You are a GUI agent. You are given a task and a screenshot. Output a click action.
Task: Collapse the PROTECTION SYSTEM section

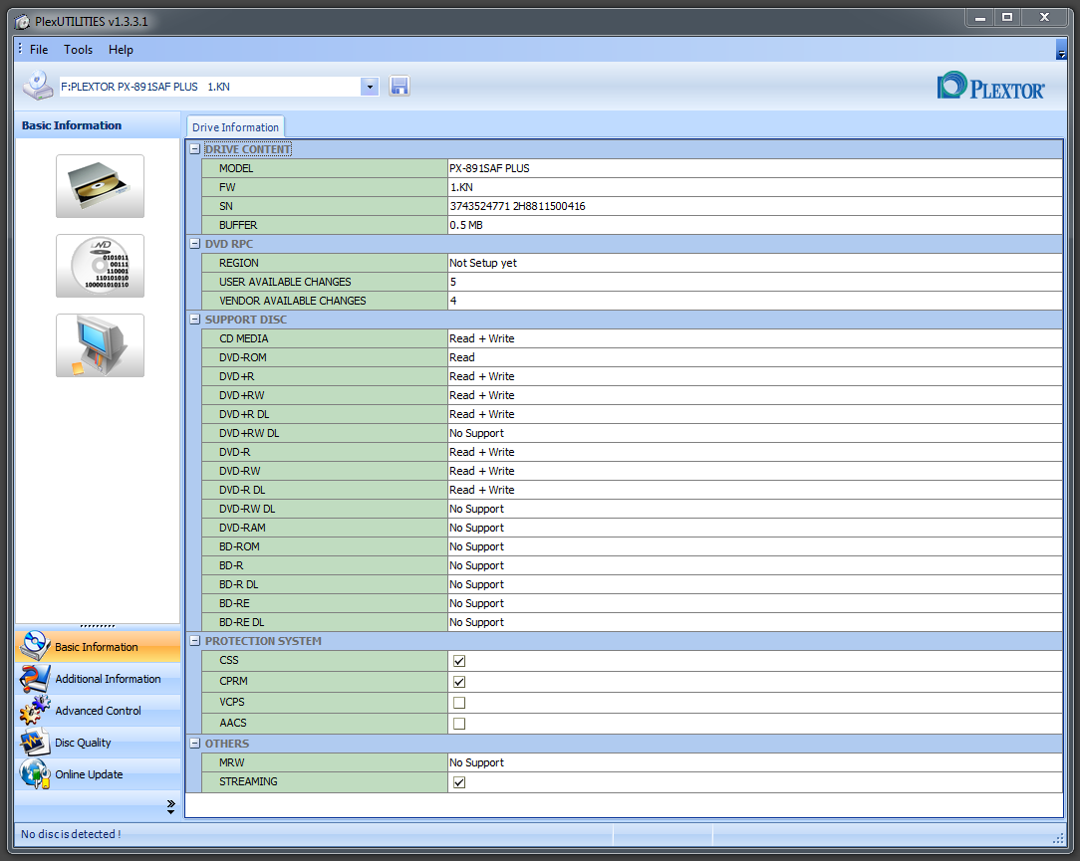195,641
